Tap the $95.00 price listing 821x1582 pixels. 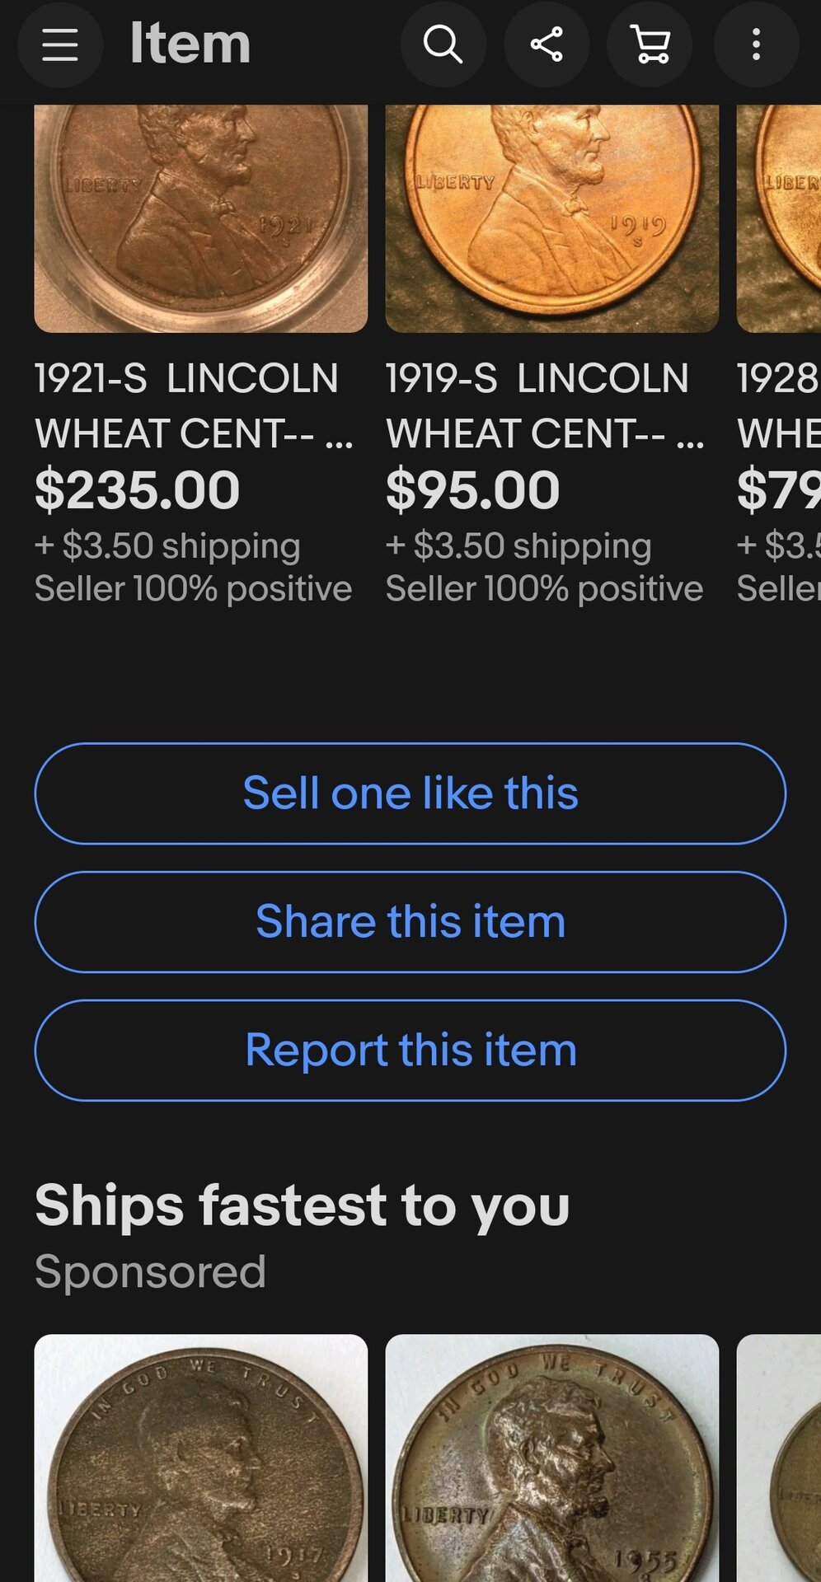(x=473, y=489)
